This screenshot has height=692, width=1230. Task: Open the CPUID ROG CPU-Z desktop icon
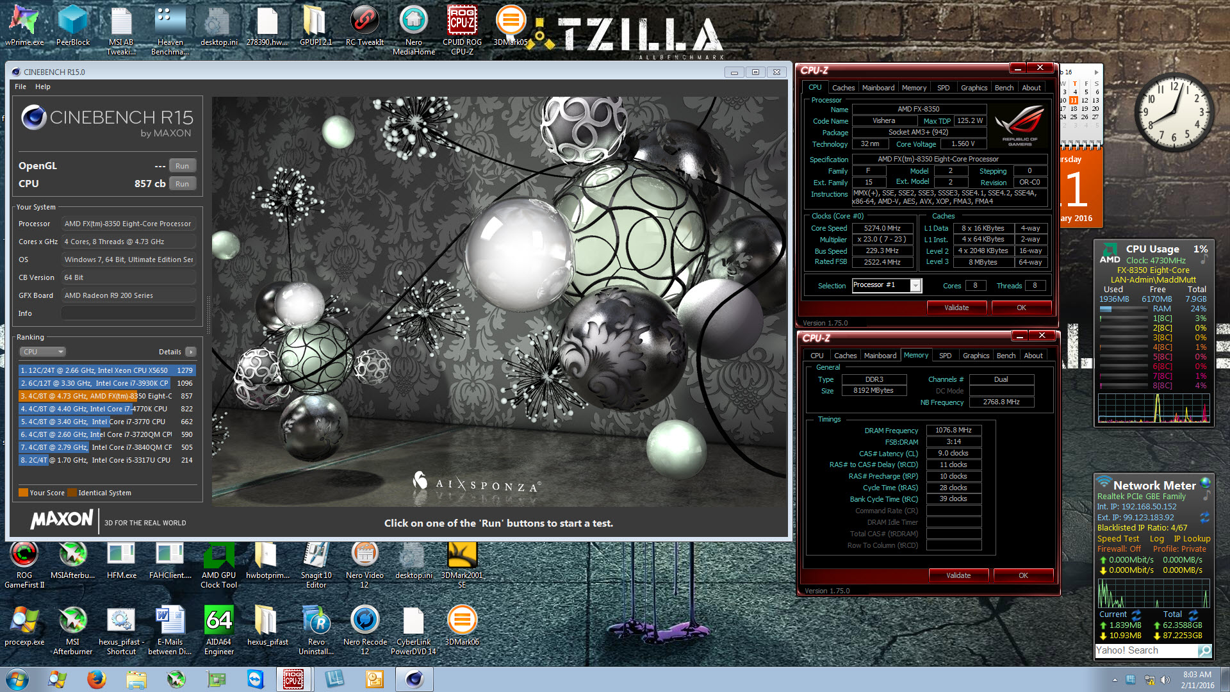tap(462, 29)
